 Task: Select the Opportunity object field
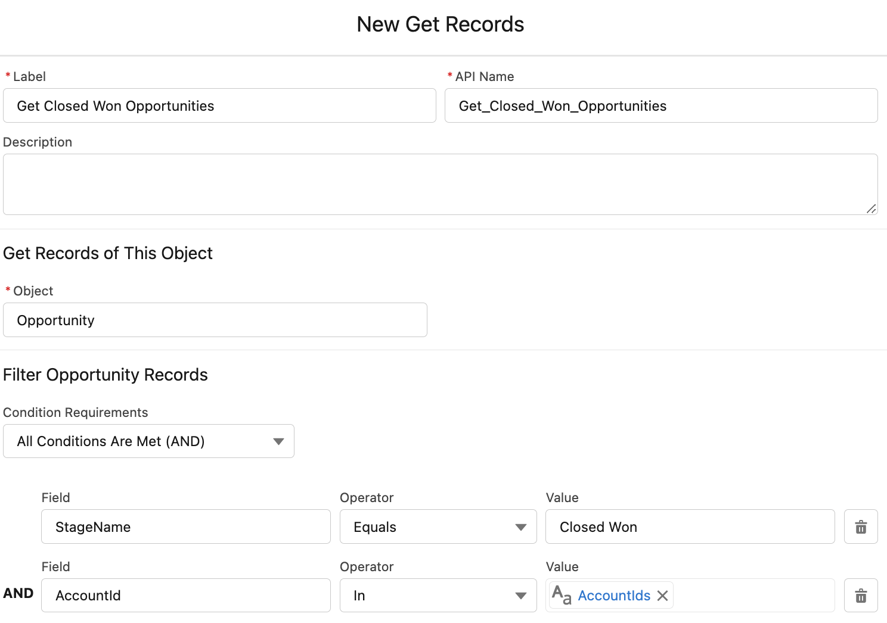(x=215, y=320)
